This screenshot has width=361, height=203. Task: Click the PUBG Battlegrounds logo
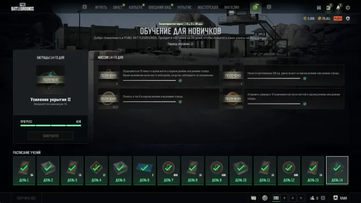tap(23, 7)
